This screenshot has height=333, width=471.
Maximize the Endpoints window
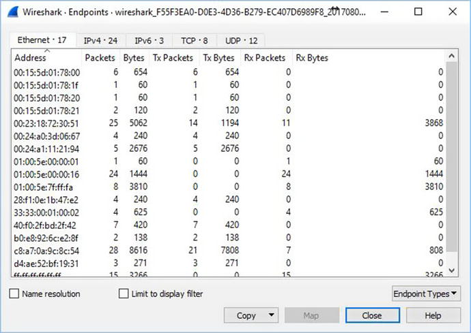coord(418,12)
